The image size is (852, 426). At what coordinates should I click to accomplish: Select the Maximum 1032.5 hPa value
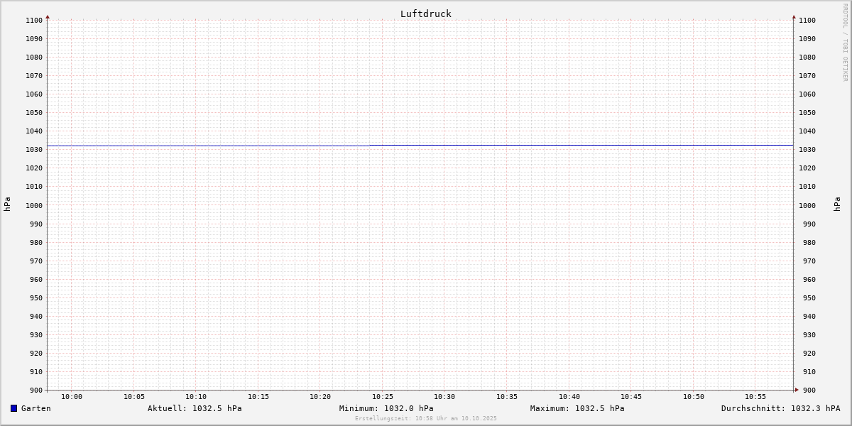(577, 408)
